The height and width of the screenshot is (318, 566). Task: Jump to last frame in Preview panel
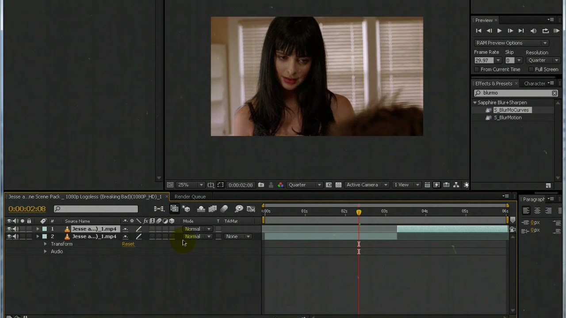pos(521,31)
